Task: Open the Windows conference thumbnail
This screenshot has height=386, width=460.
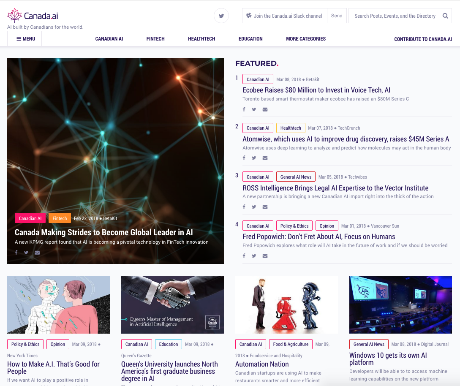Action: click(x=400, y=304)
